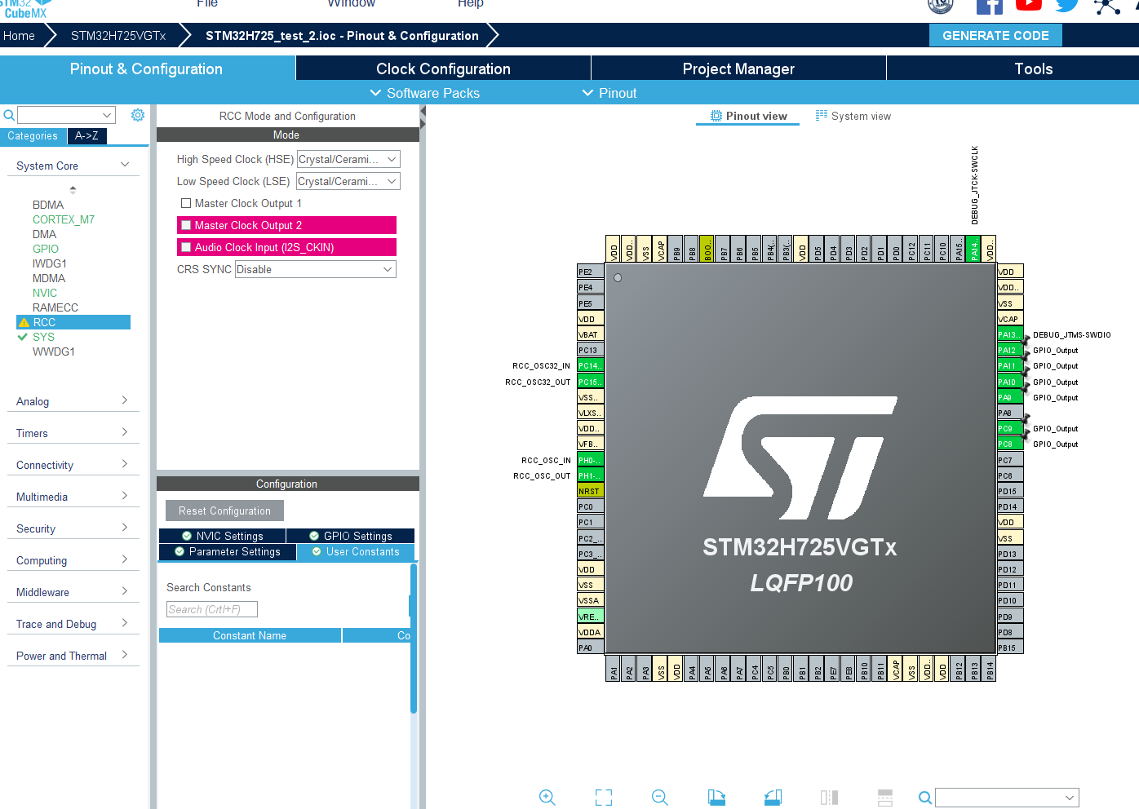The width and height of the screenshot is (1139, 809).
Task: Expand the Power and Thermal category
Action: (x=73, y=656)
